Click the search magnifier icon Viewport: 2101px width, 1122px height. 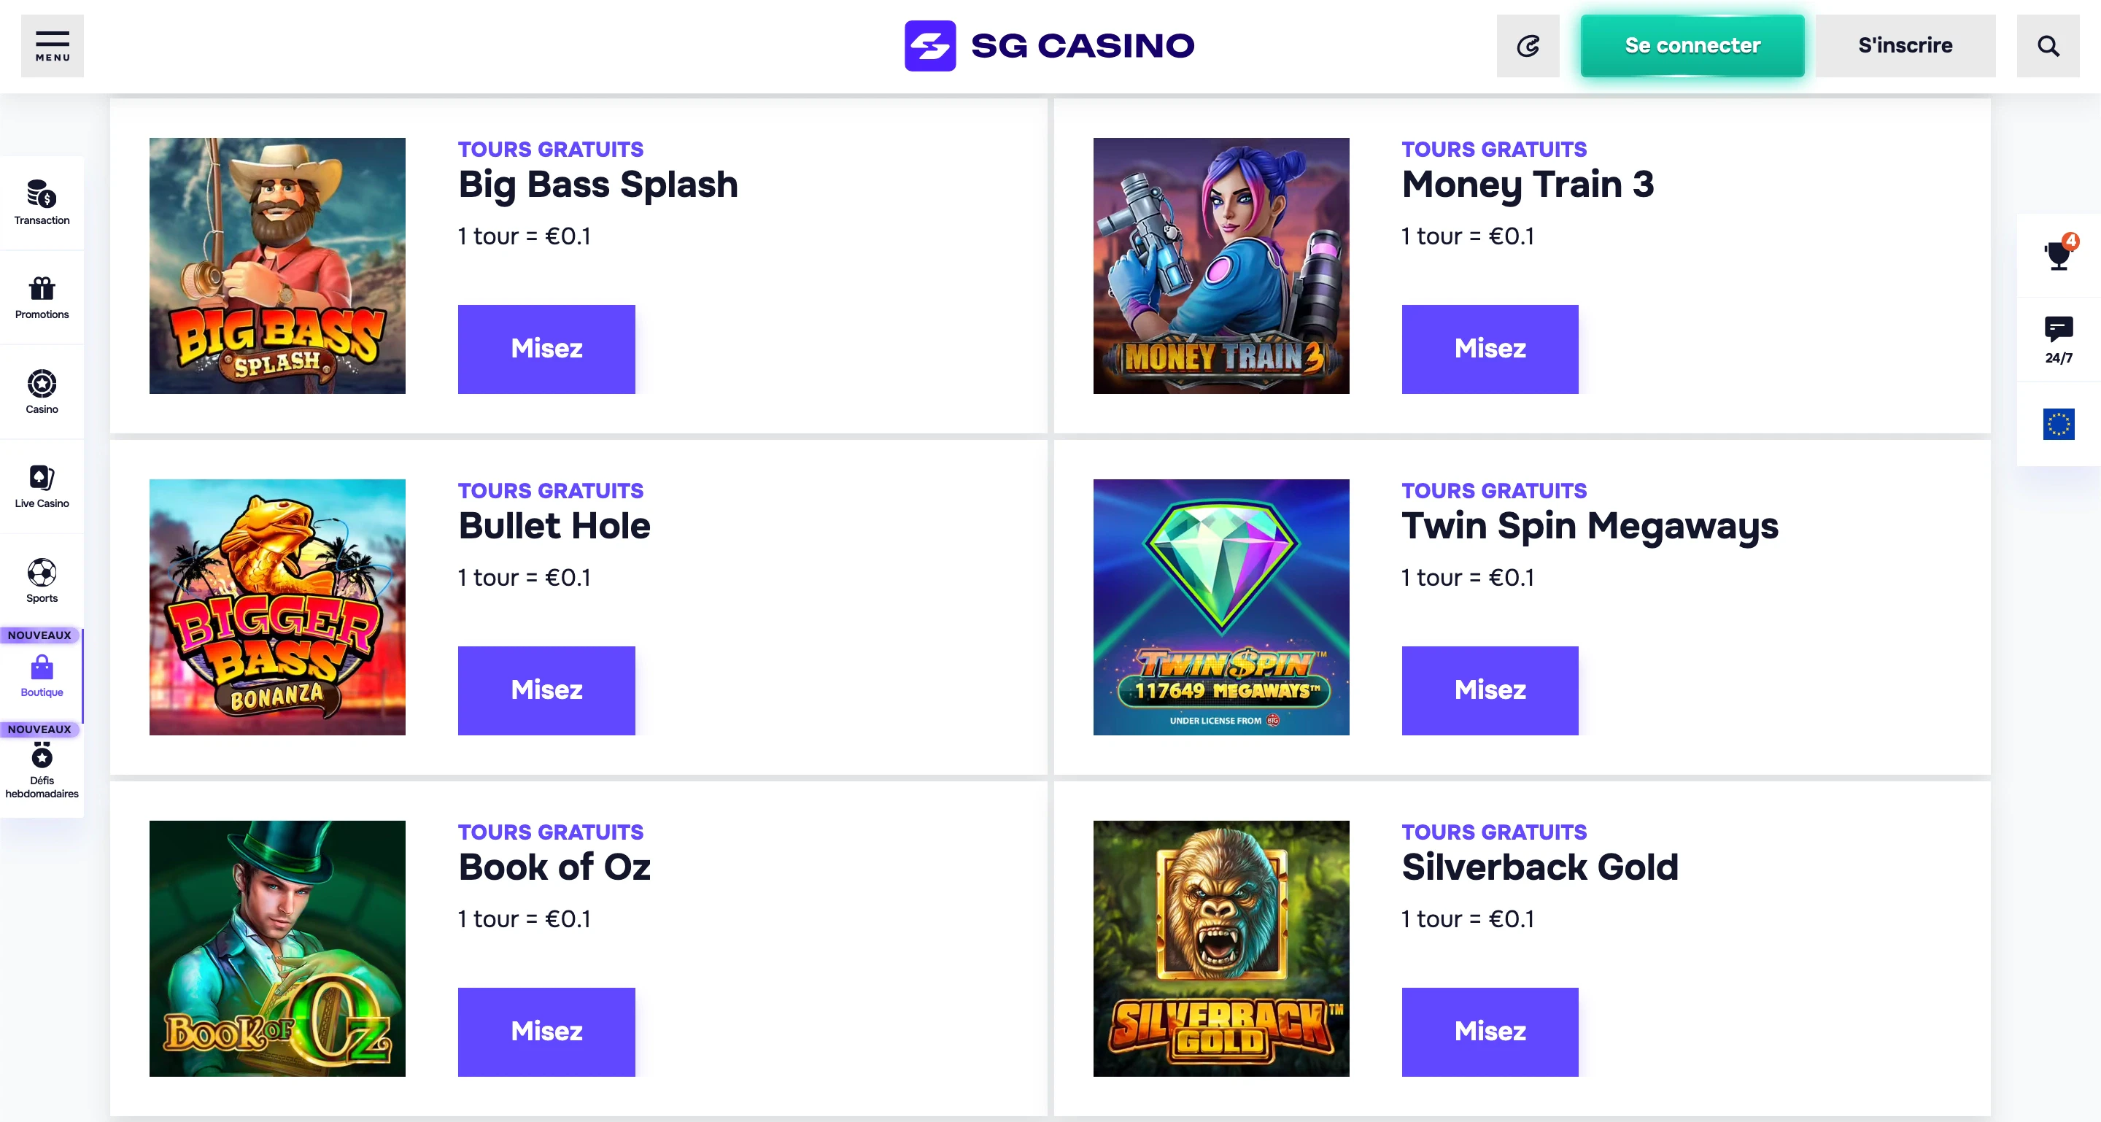point(2047,46)
